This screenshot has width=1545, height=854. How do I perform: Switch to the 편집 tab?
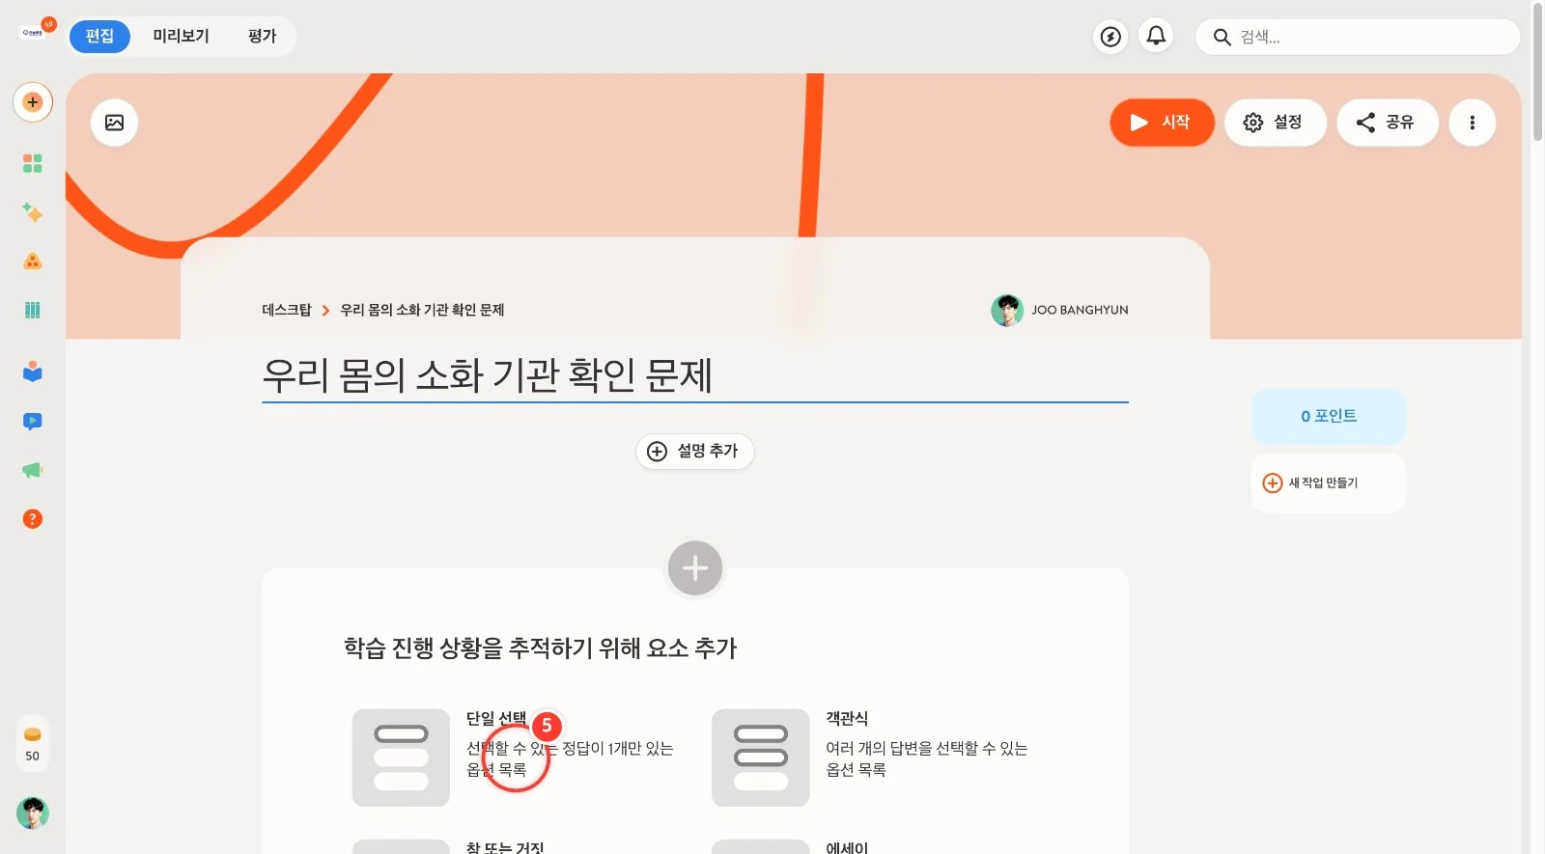point(99,36)
